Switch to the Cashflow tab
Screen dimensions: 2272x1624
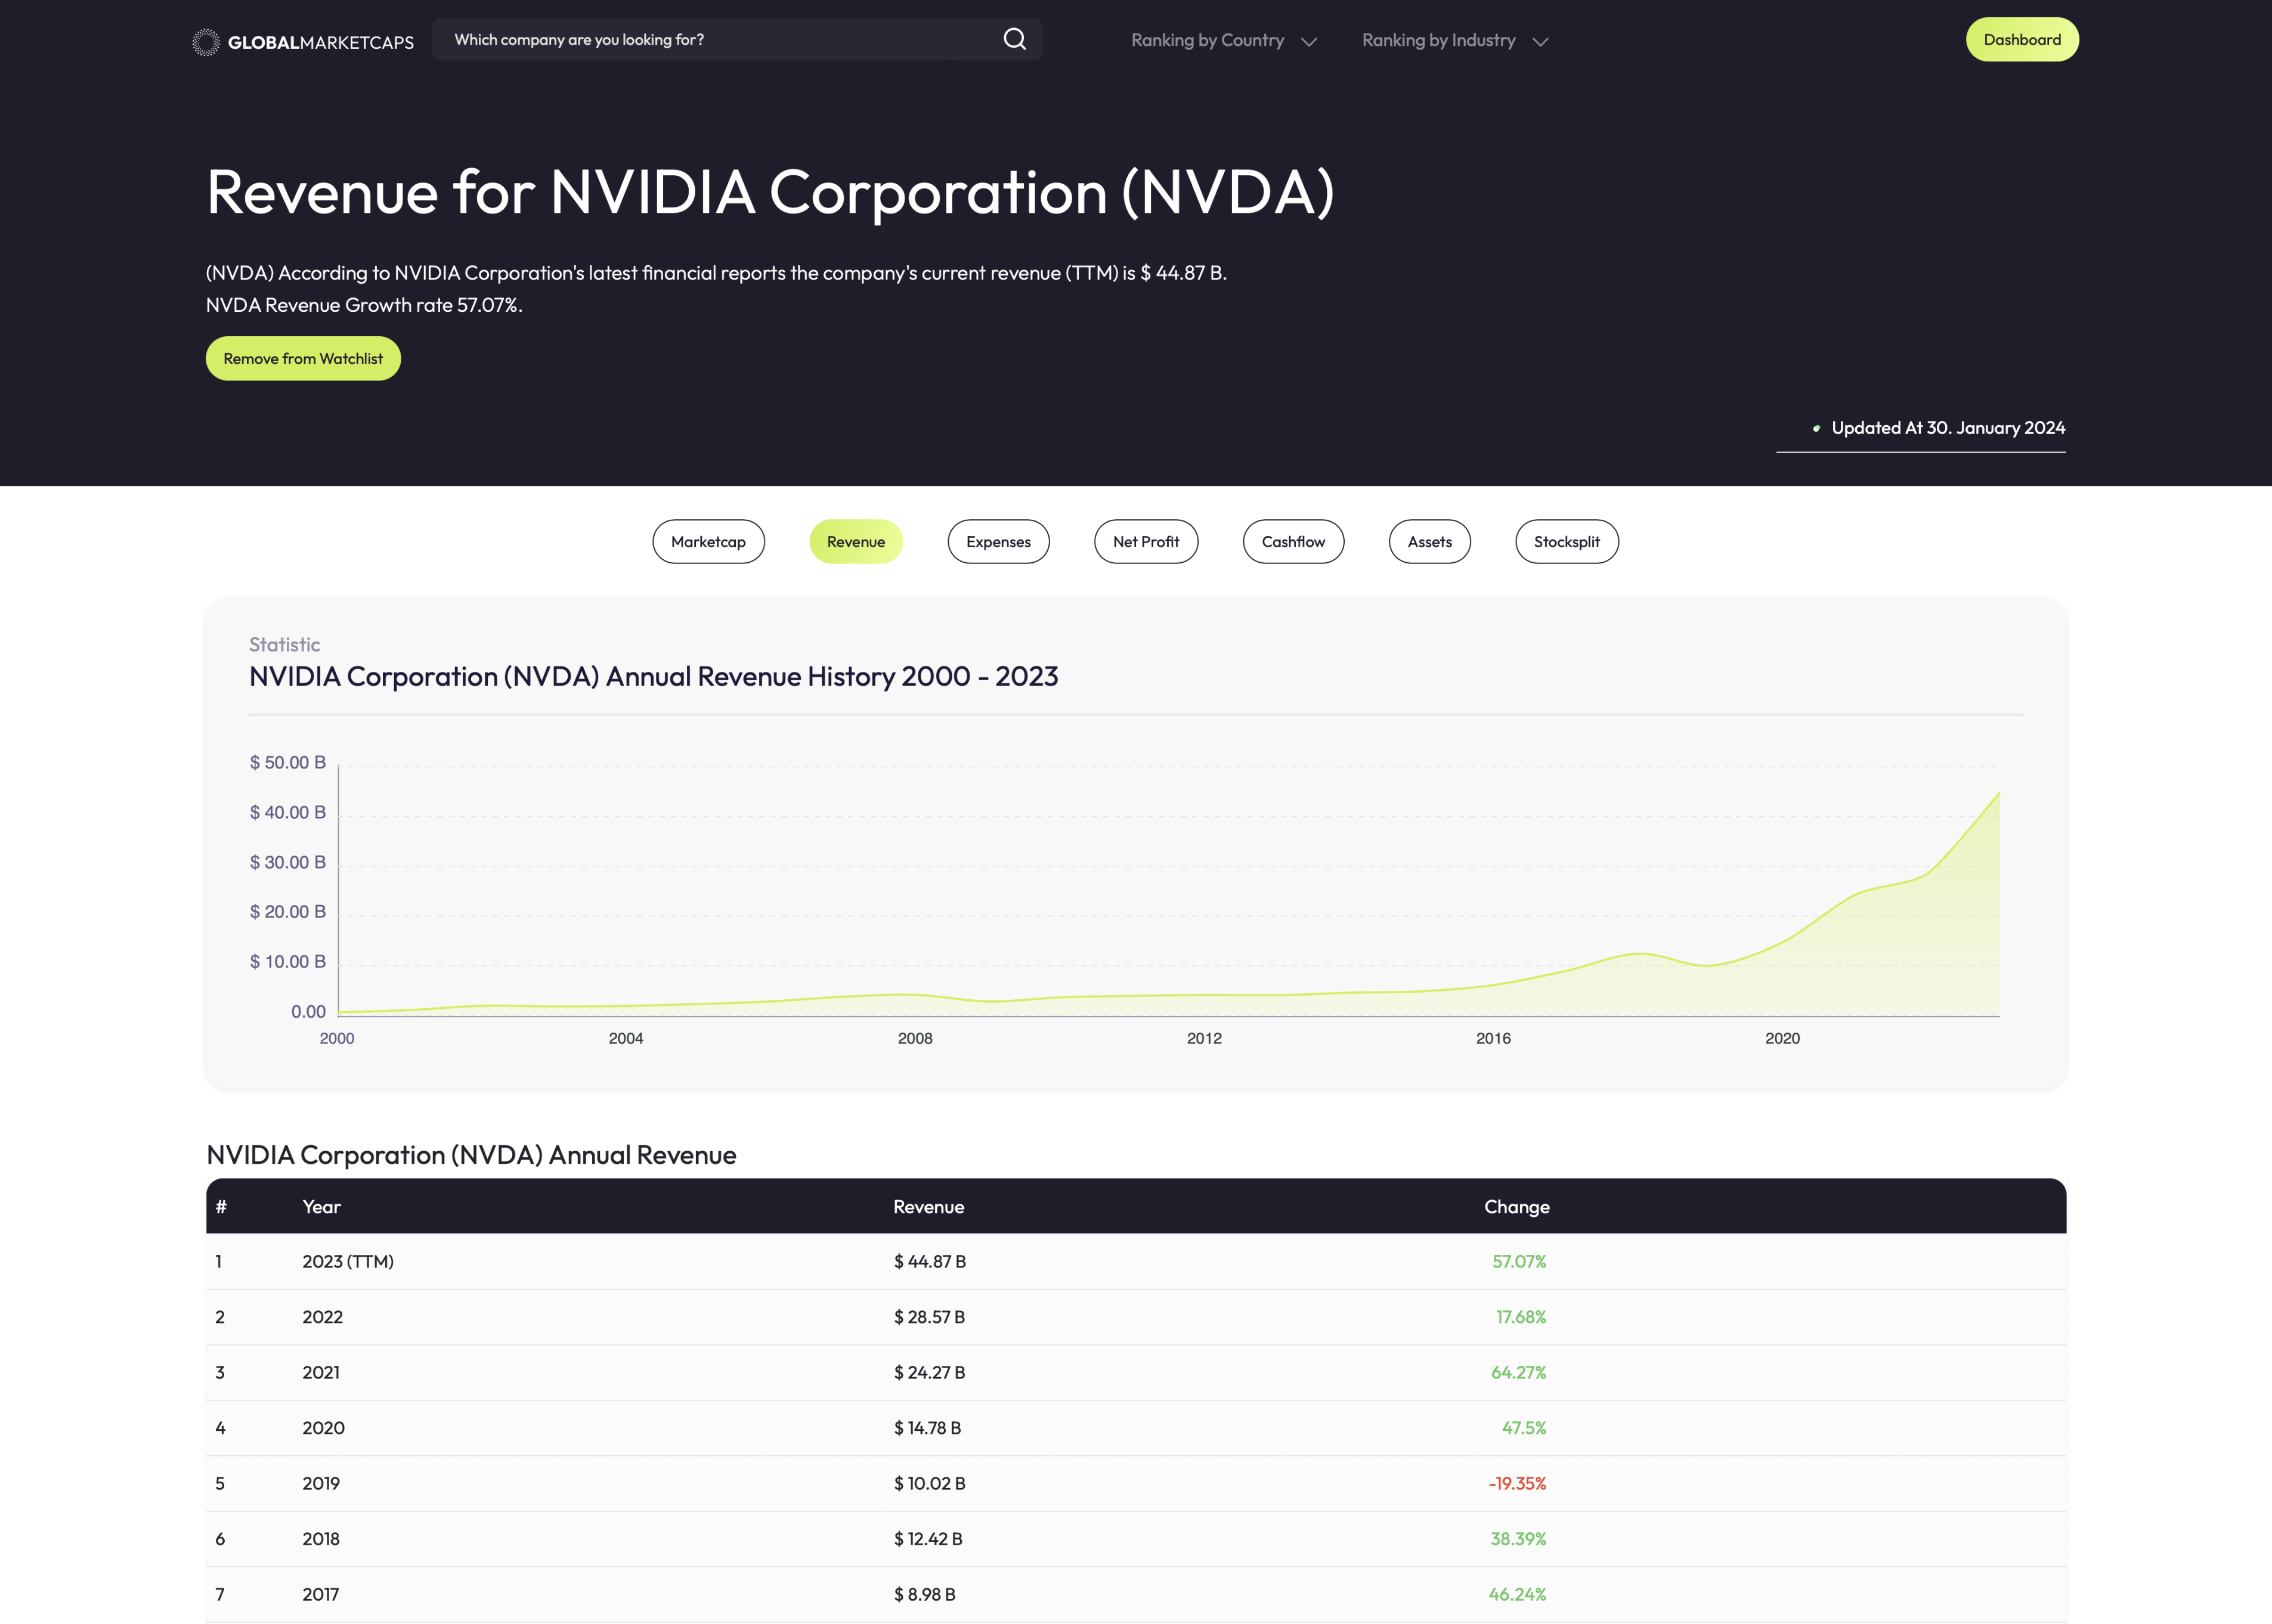point(1292,541)
